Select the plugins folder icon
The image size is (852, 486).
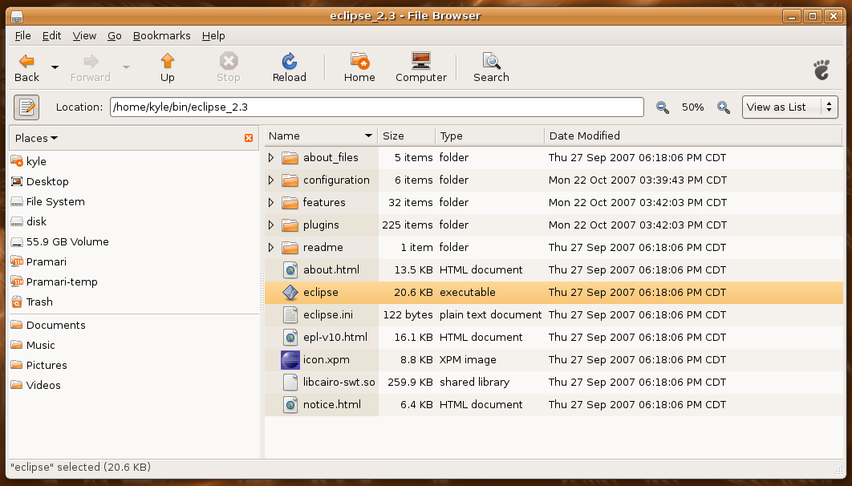click(x=290, y=225)
